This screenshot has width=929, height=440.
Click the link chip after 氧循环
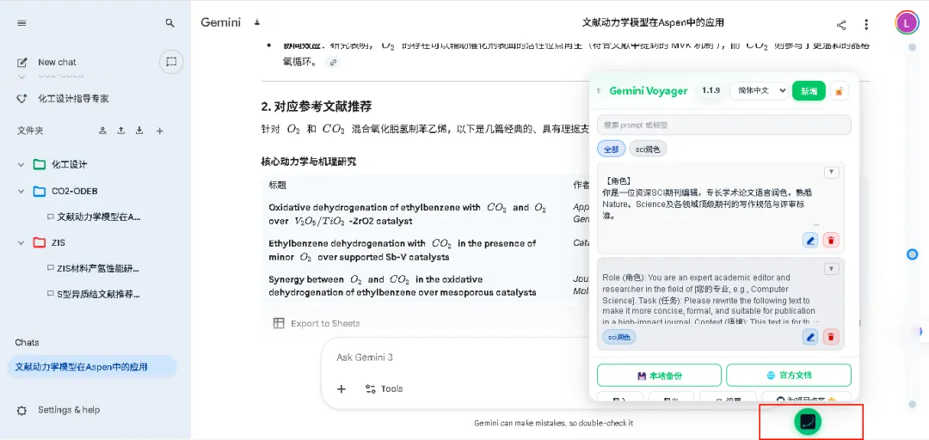pos(333,62)
